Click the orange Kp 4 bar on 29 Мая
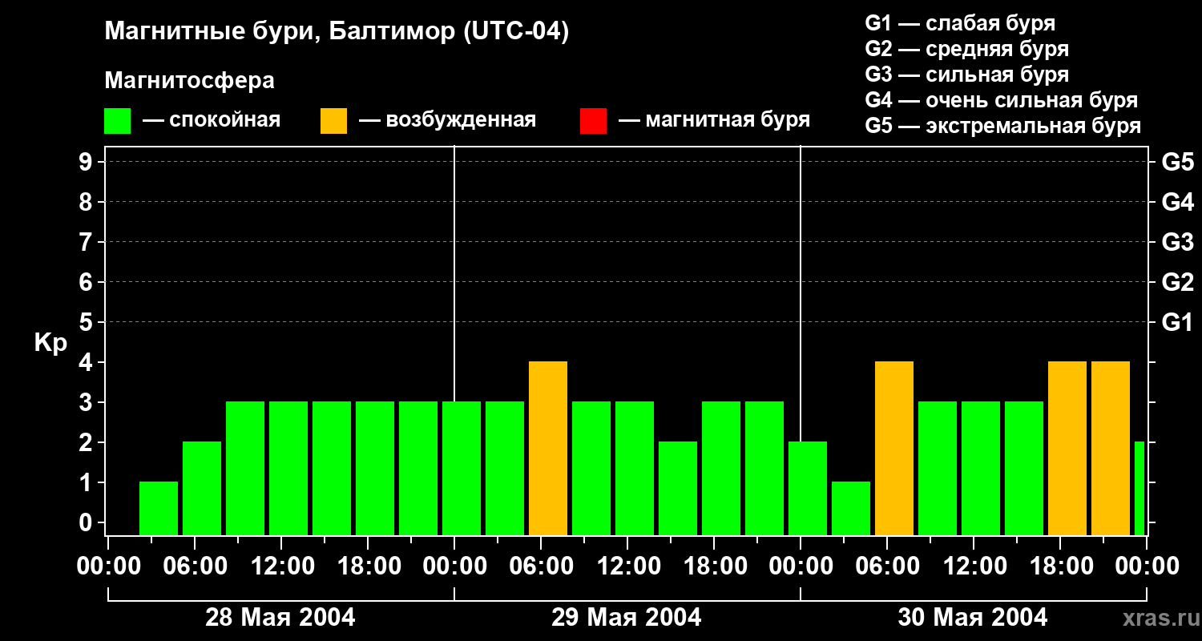The image size is (1202, 641). (548, 448)
